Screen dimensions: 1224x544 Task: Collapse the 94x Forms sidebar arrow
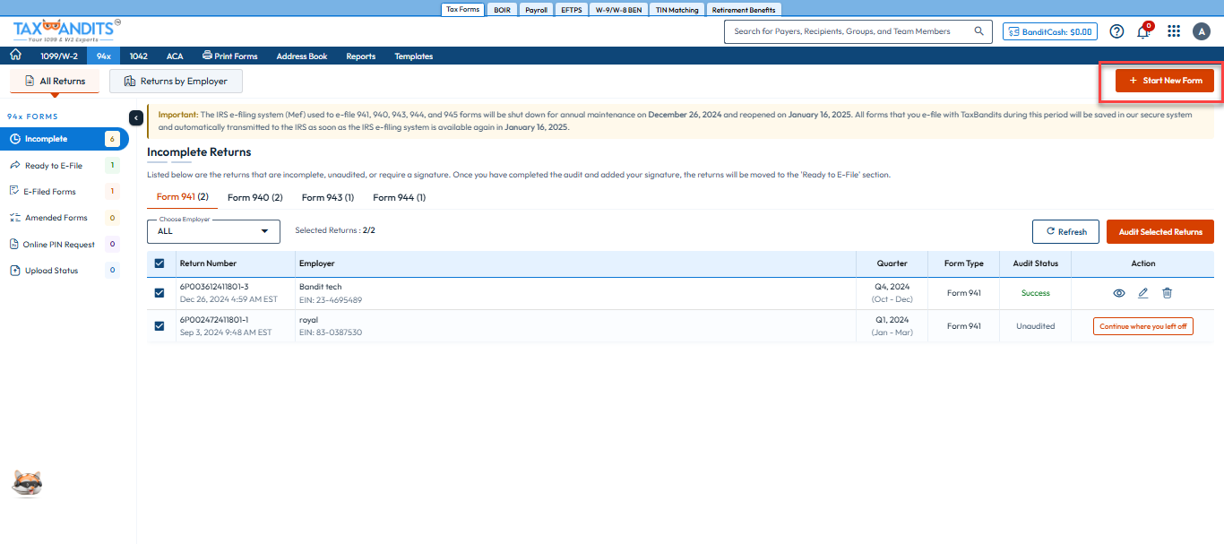135,117
